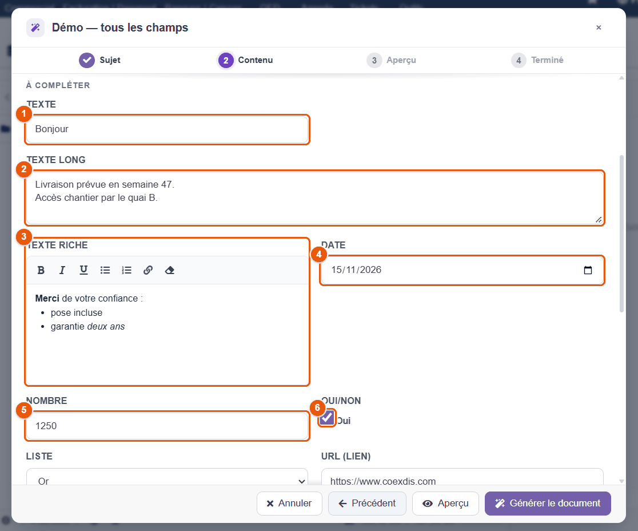Insert a bulleted list in rich text

pyautogui.click(x=105, y=270)
